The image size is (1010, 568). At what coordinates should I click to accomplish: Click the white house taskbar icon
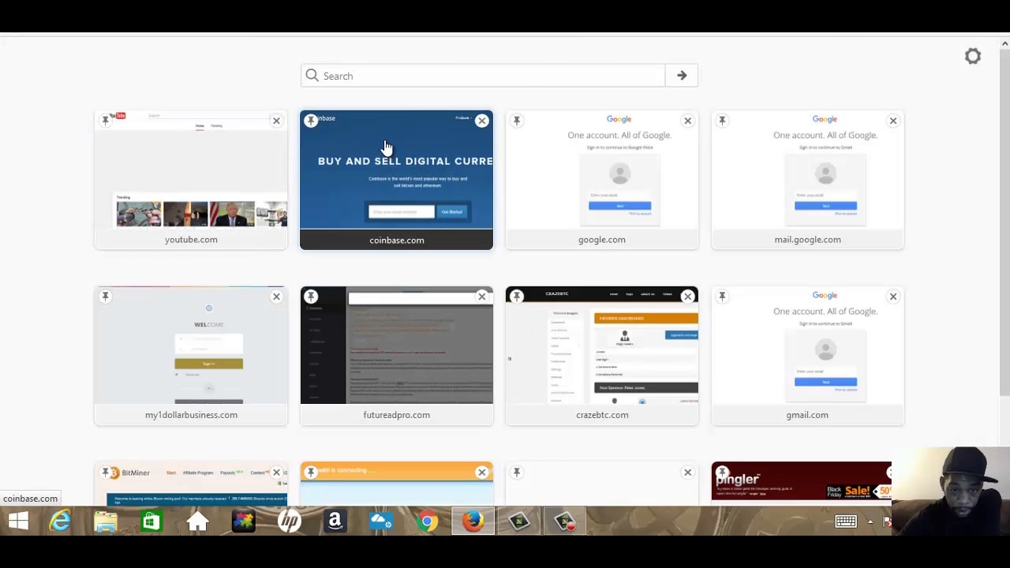point(197,521)
